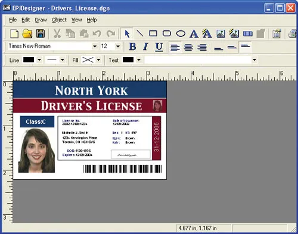Pick the Rectangle shape tool

tap(153, 33)
